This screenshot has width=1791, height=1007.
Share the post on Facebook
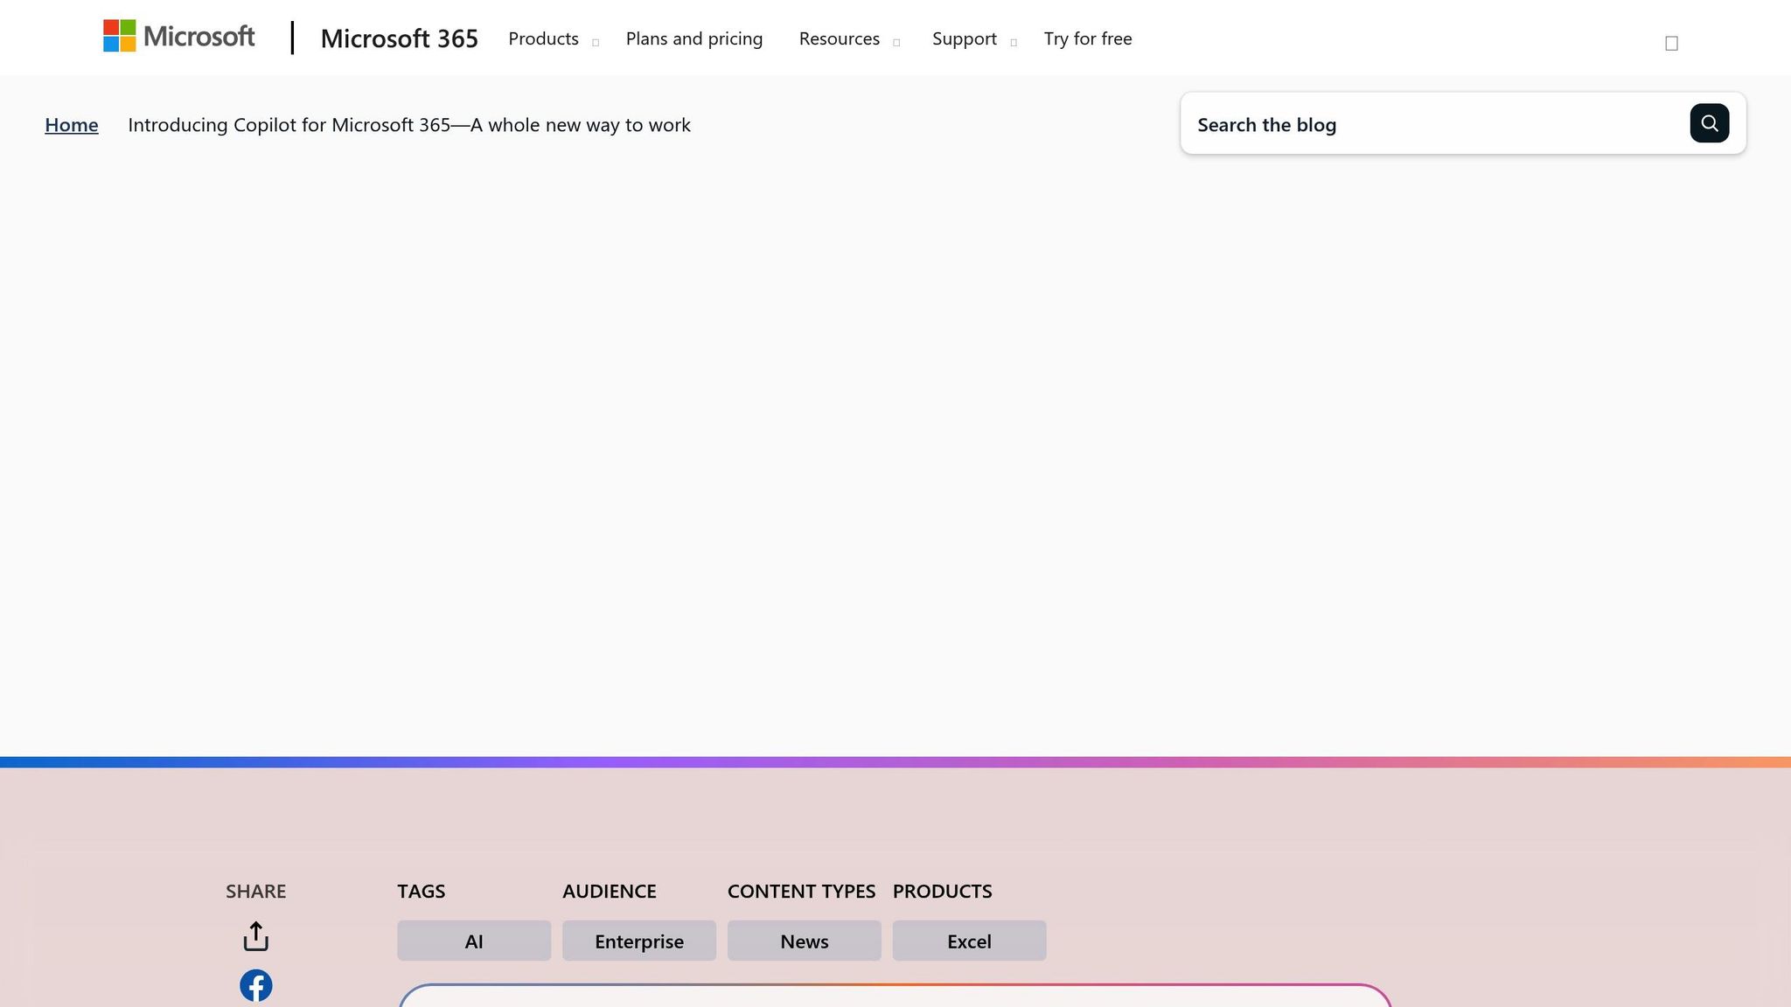tap(255, 985)
